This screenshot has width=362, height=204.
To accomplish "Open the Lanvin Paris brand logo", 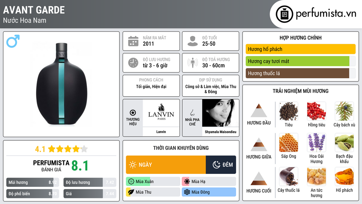I will (x=161, y=114).
